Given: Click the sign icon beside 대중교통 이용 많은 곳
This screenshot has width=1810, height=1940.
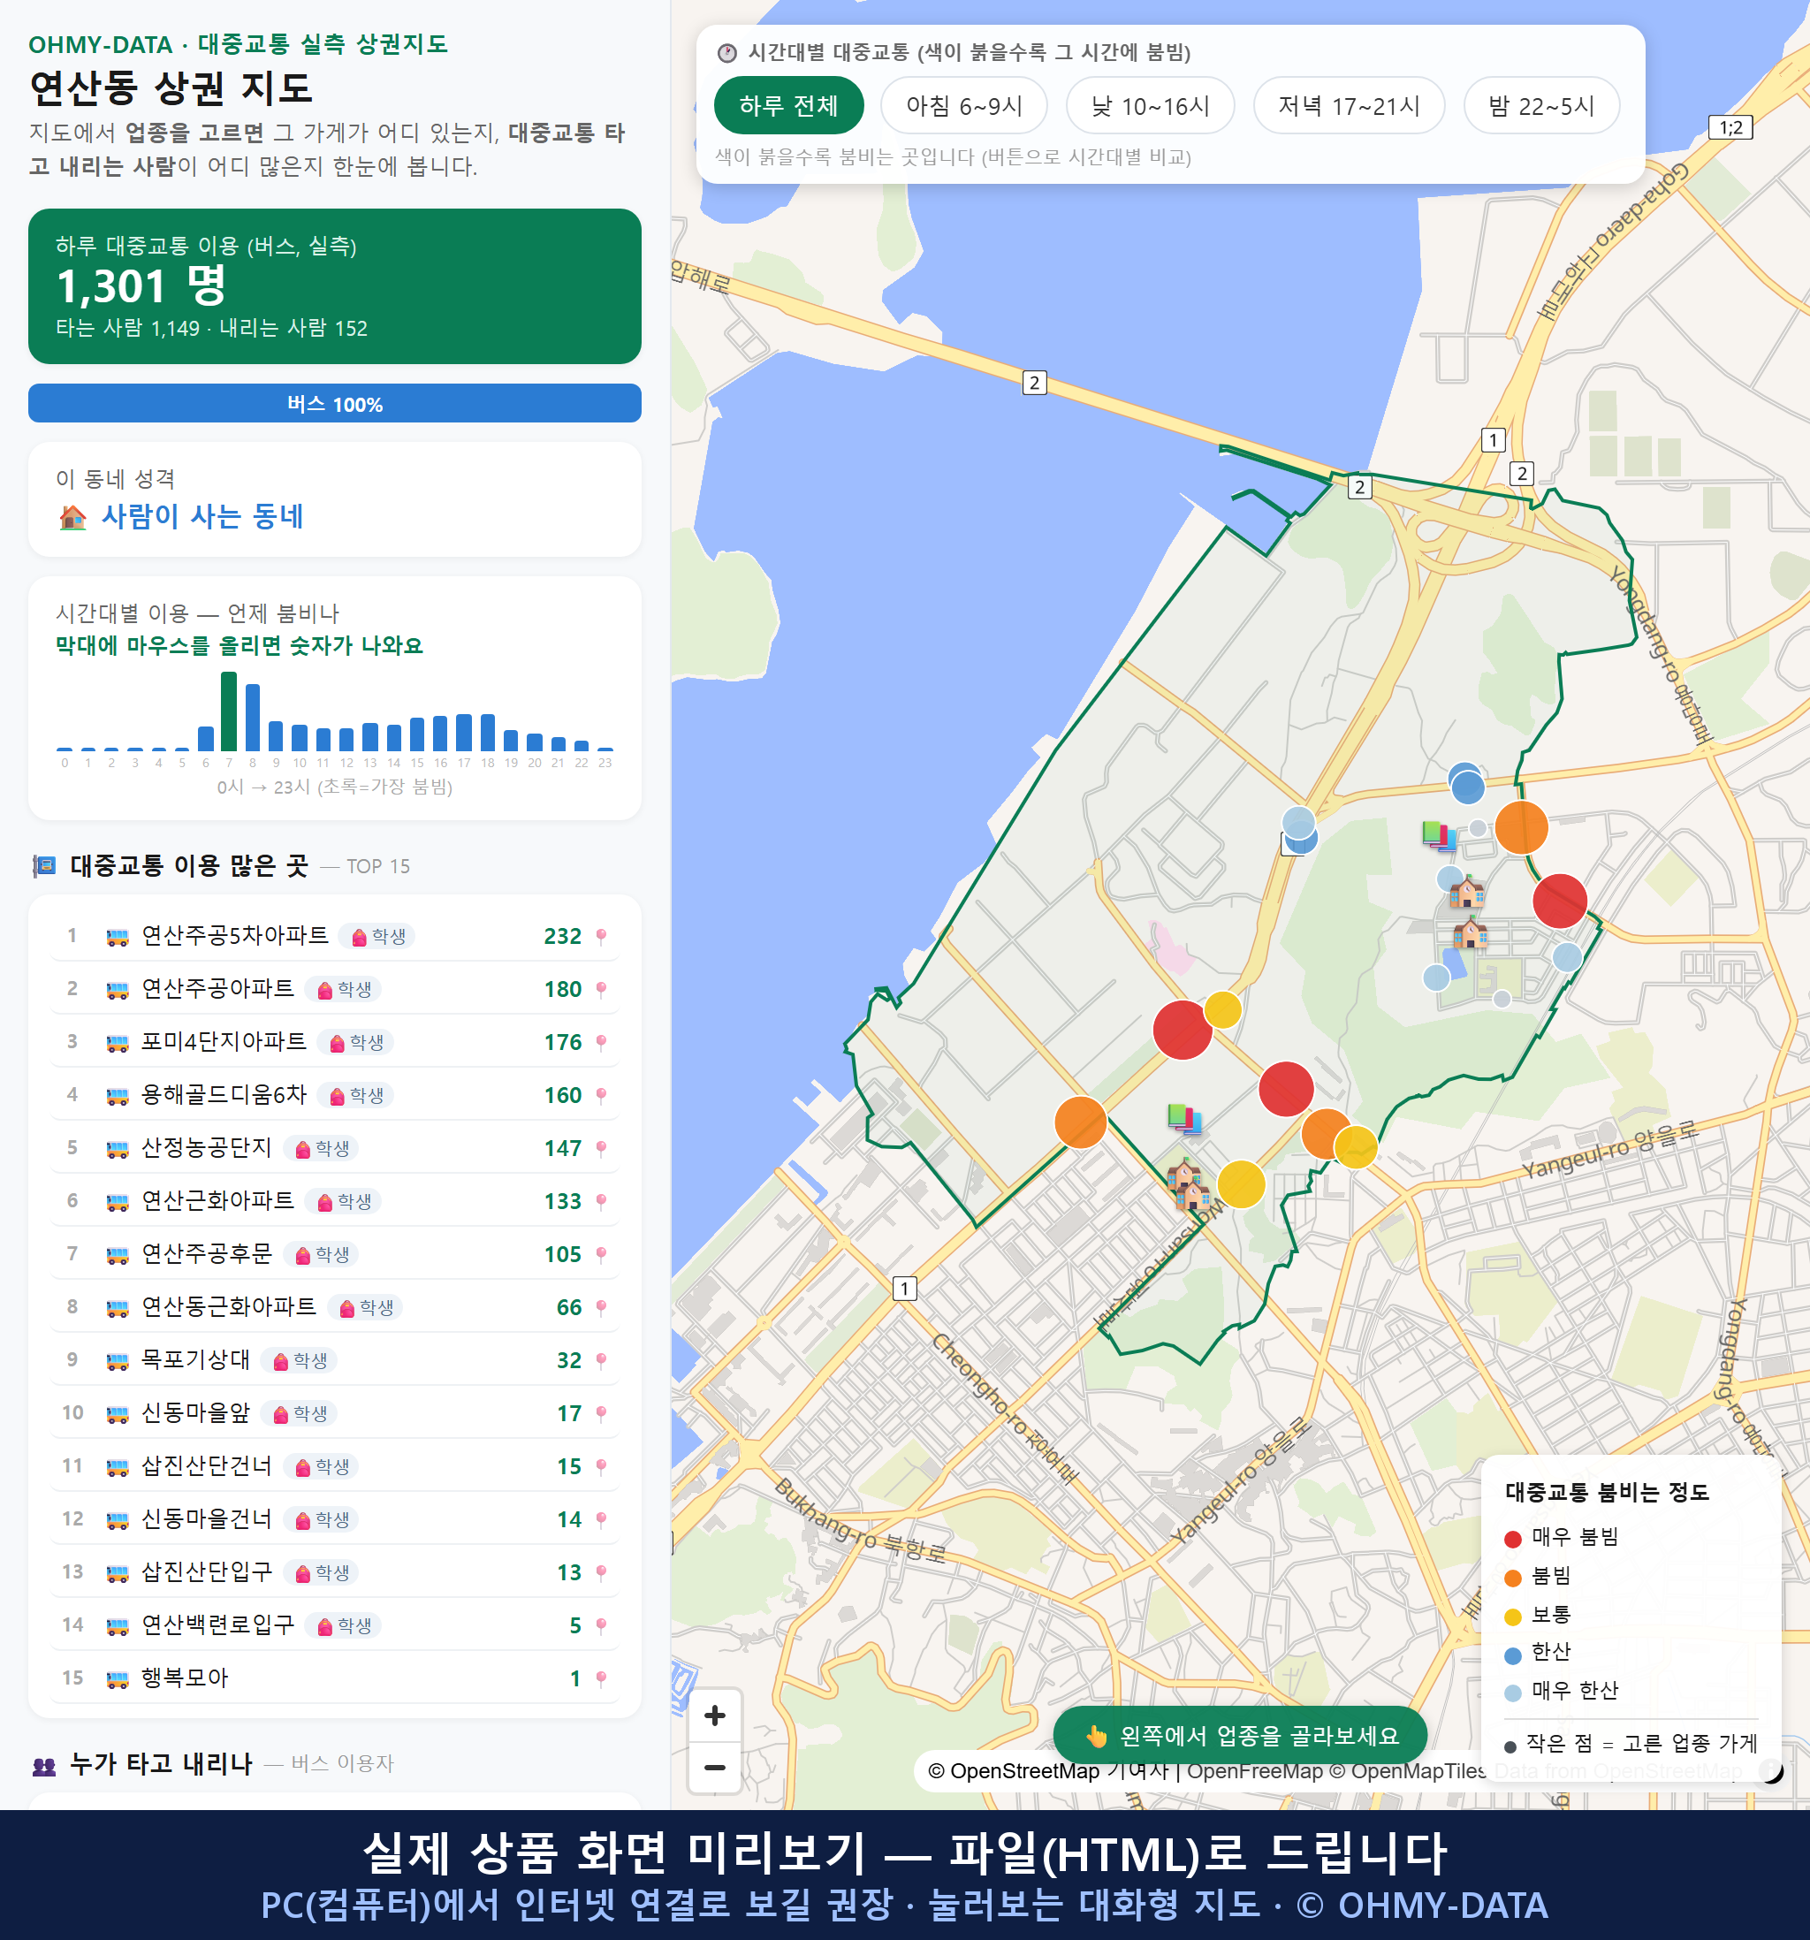Looking at the screenshot, I should (x=45, y=865).
